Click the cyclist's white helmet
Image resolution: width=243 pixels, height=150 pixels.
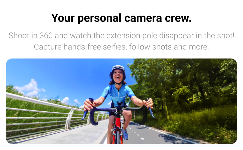point(118,68)
